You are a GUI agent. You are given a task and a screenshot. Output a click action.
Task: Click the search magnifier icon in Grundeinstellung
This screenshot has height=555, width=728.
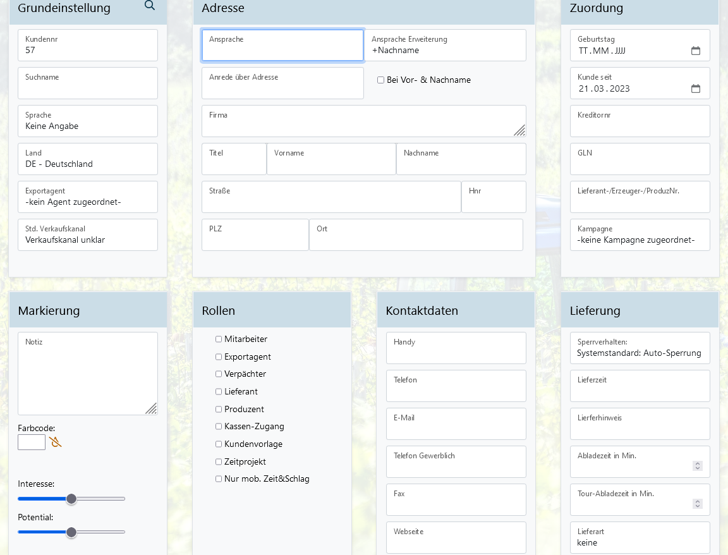point(150,6)
